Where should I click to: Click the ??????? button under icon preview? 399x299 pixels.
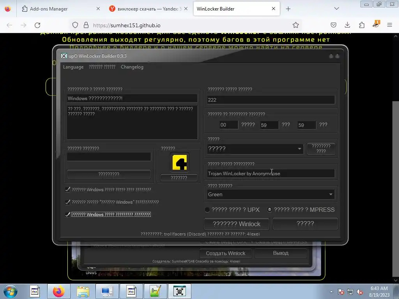(x=179, y=178)
